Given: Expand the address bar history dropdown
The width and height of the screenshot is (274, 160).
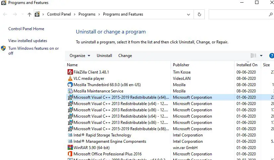Looking at the screenshot, I should 189,15.
